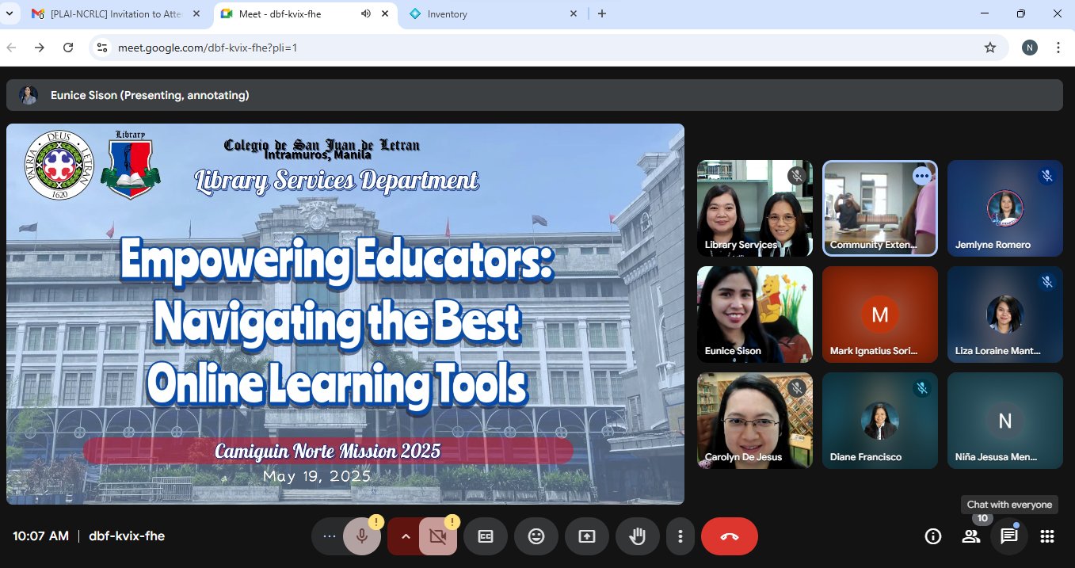Leave the call with the red hang-up button
This screenshot has height=568, width=1075.
point(730,536)
